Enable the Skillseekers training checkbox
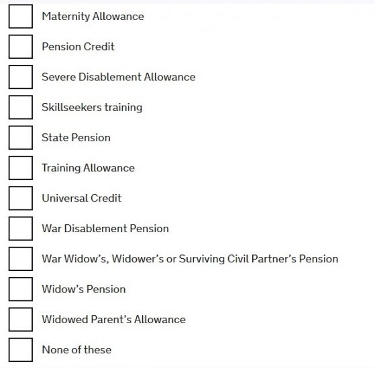Screen dimensions: 375x368 point(21,107)
